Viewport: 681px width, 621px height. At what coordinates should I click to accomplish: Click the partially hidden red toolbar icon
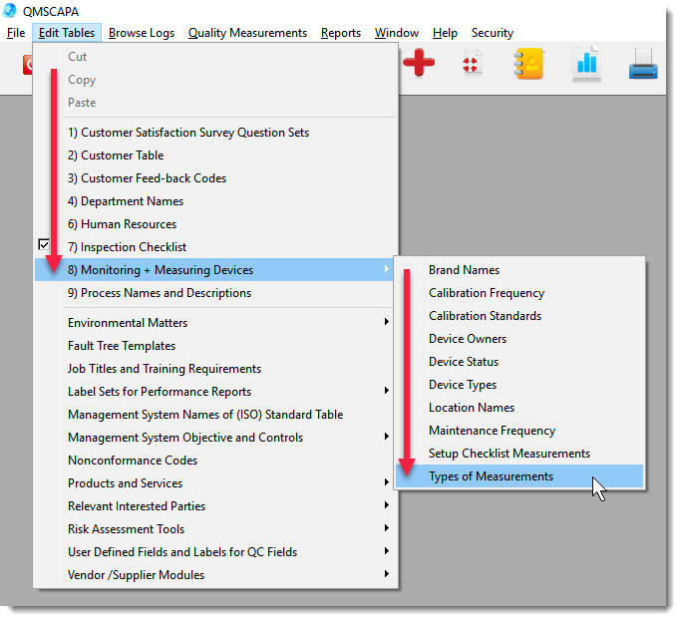point(28,66)
